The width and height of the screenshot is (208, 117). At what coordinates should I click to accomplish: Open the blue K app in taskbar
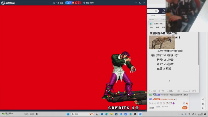tap(126, 114)
